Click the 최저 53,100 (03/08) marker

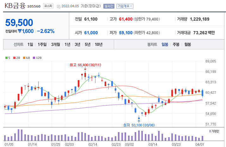click(139, 125)
